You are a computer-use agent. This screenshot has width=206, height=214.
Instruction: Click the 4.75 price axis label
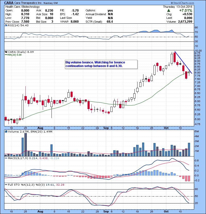(198, 124)
